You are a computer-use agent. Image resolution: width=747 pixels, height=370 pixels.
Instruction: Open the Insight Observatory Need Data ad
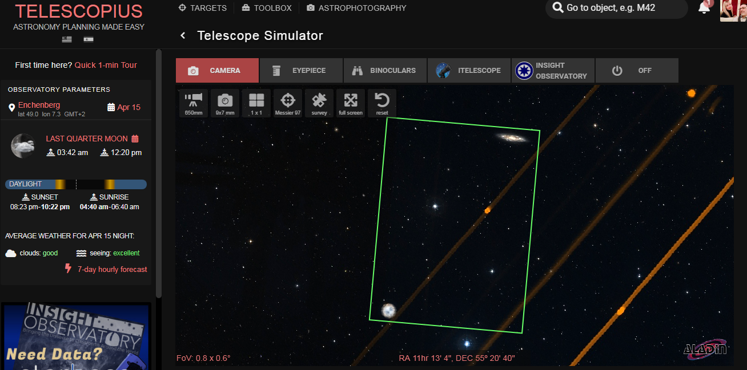click(76, 336)
